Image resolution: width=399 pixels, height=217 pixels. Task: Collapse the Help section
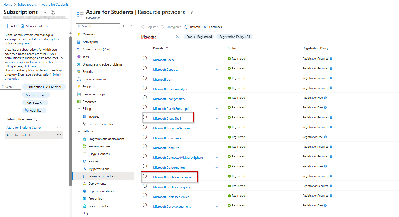point(79,213)
